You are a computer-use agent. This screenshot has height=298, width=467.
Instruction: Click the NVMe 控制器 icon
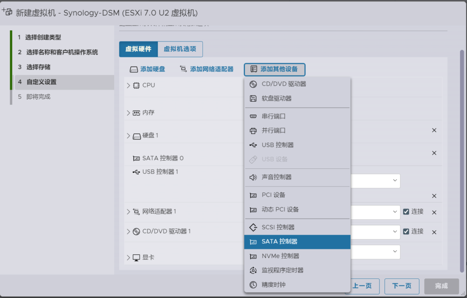(x=253, y=256)
